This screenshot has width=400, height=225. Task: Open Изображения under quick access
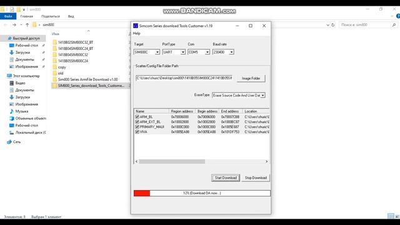click(26, 67)
